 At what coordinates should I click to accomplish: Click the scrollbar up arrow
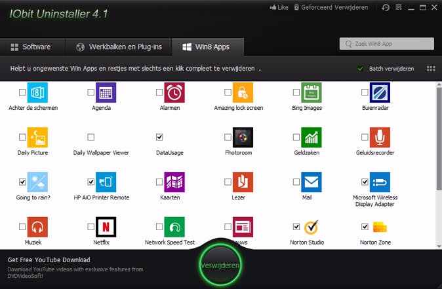pos(439,84)
